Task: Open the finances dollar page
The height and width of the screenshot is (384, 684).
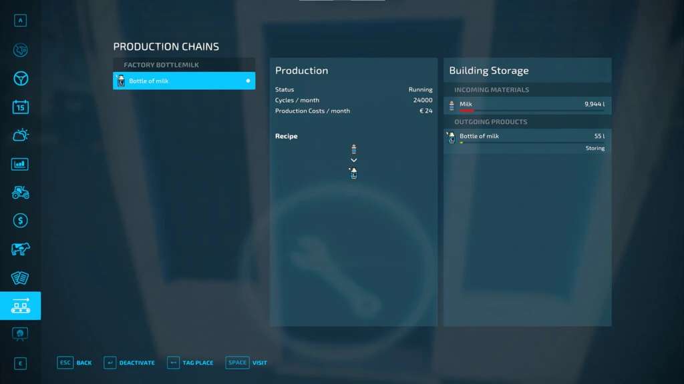Action: click(x=20, y=220)
